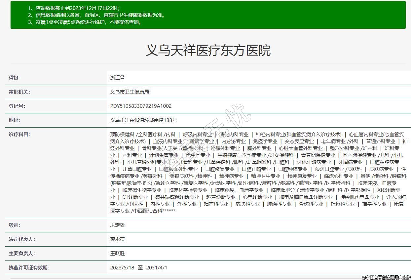Click the 级别 row label

pyautogui.click(x=15, y=225)
